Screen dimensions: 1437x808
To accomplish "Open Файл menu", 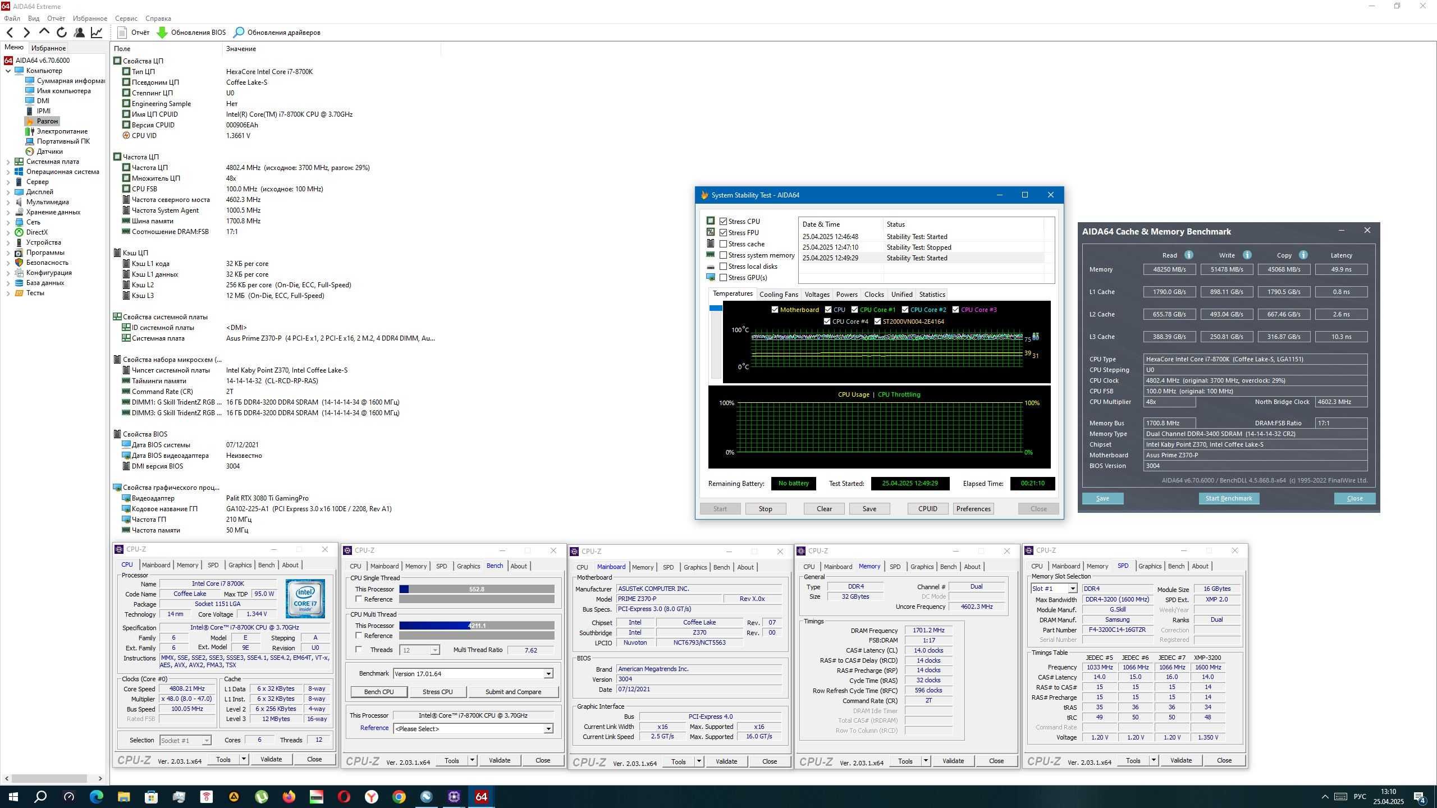I will 12,19.
